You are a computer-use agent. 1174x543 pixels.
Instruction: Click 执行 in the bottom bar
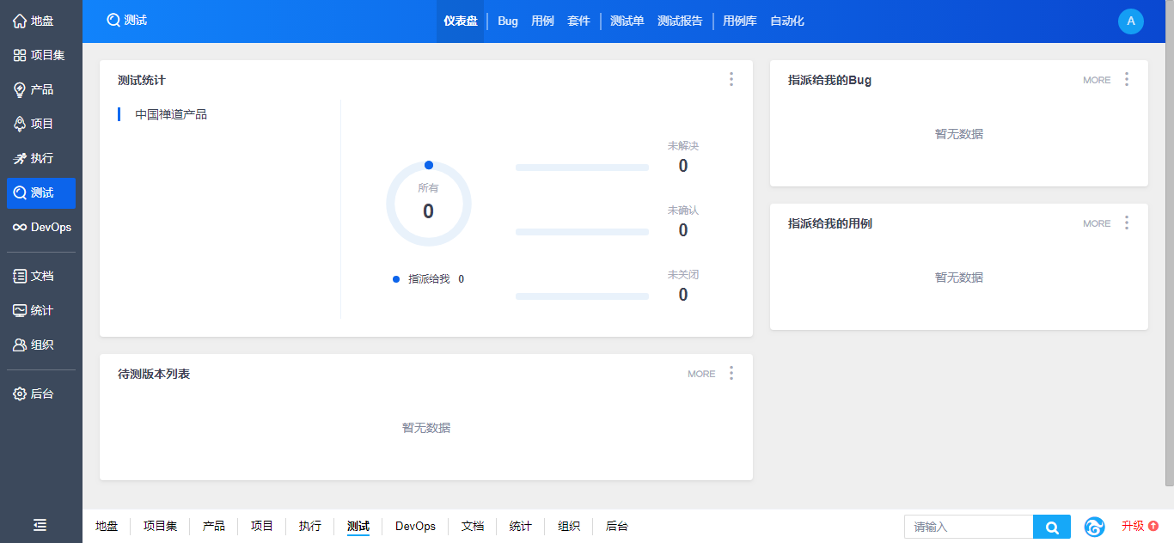coord(310,527)
